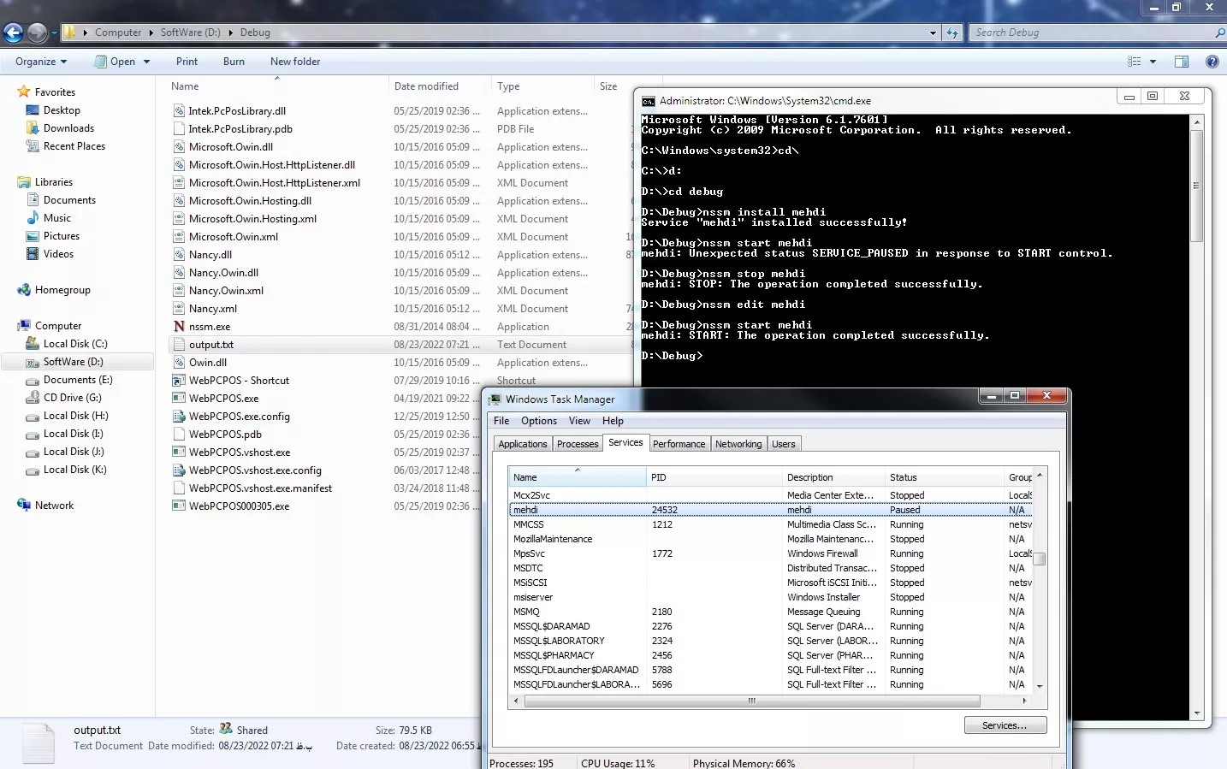Click the search magnifier icon
1227x769 pixels.
(1219, 33)
